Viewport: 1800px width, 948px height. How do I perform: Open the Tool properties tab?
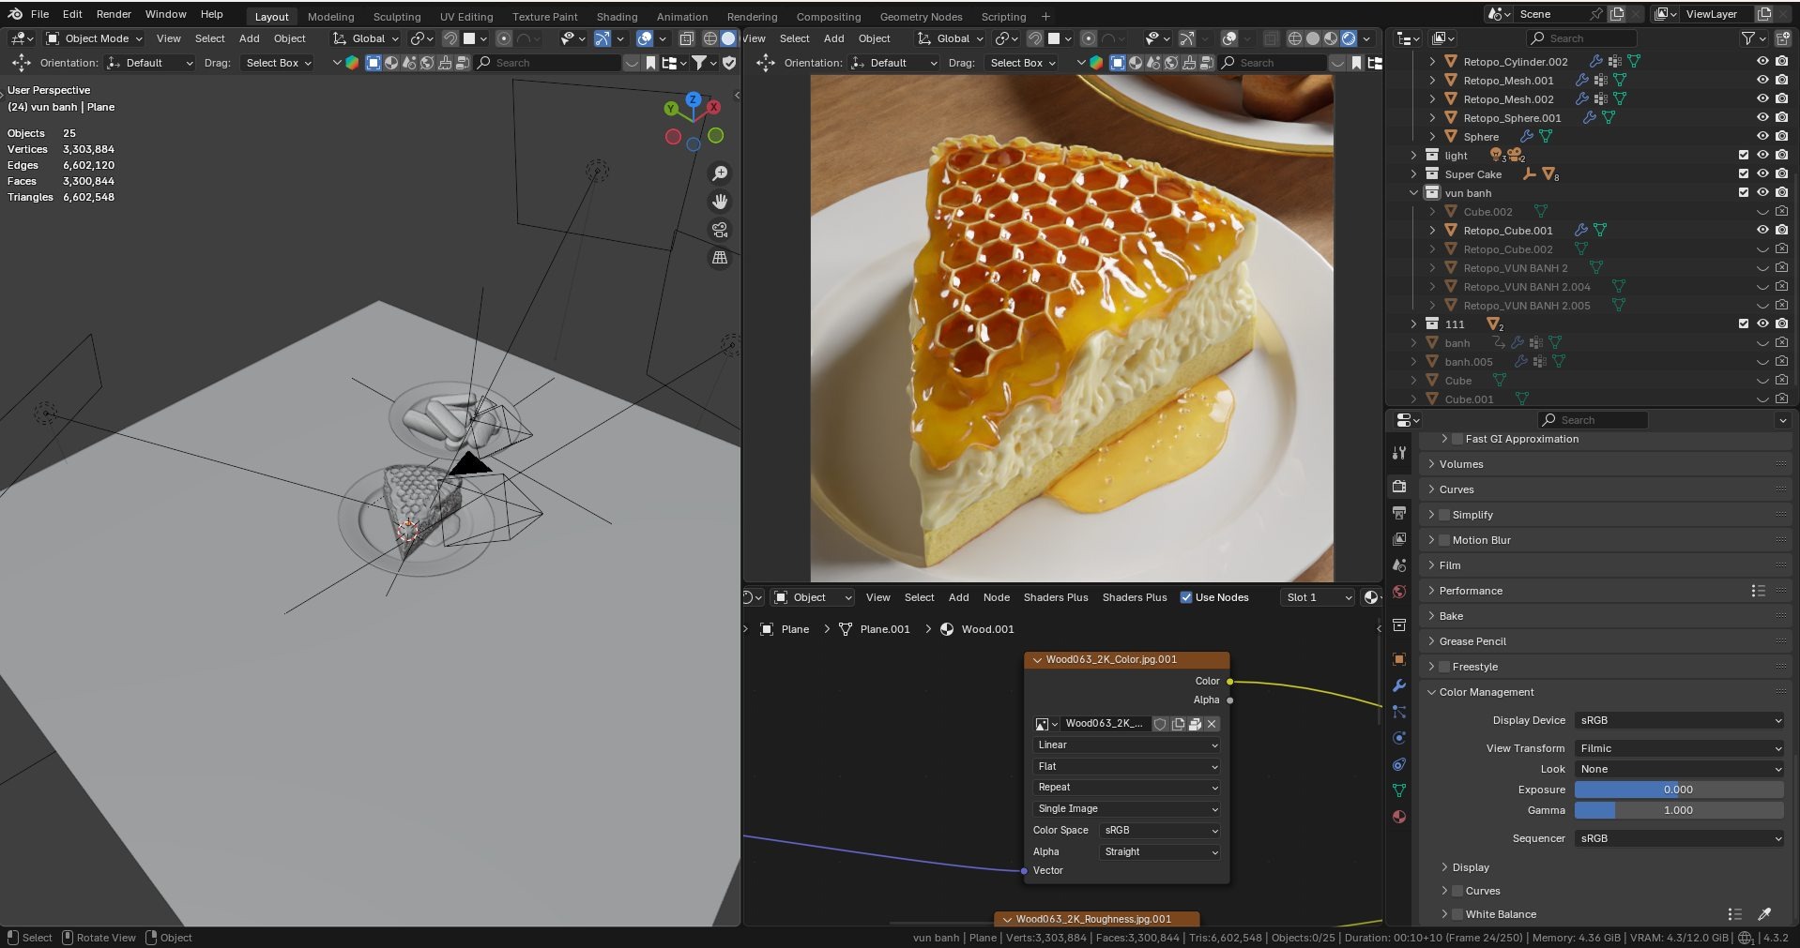[x=1399, y=453]
